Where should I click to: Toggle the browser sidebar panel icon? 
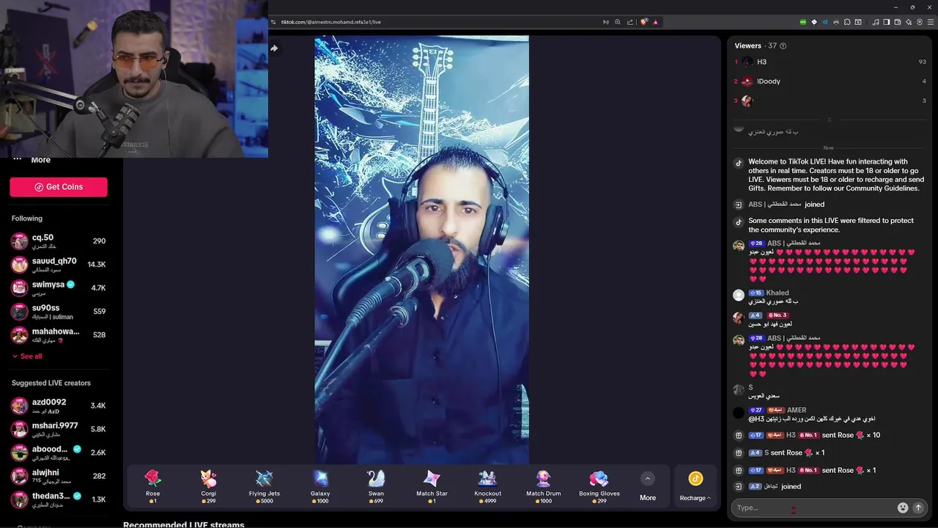(886, 22)
